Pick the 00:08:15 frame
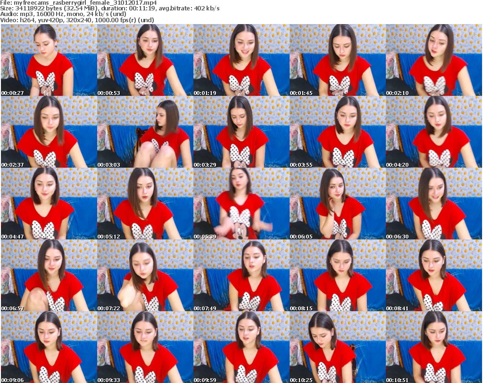Screen dimensions: 483x383 pyautogui.click(x=337, y=275)
